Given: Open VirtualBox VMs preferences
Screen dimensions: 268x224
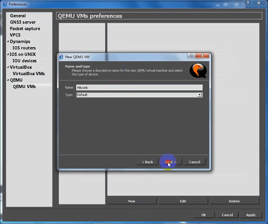Looking at the screenshot, I should coord(29,74).
